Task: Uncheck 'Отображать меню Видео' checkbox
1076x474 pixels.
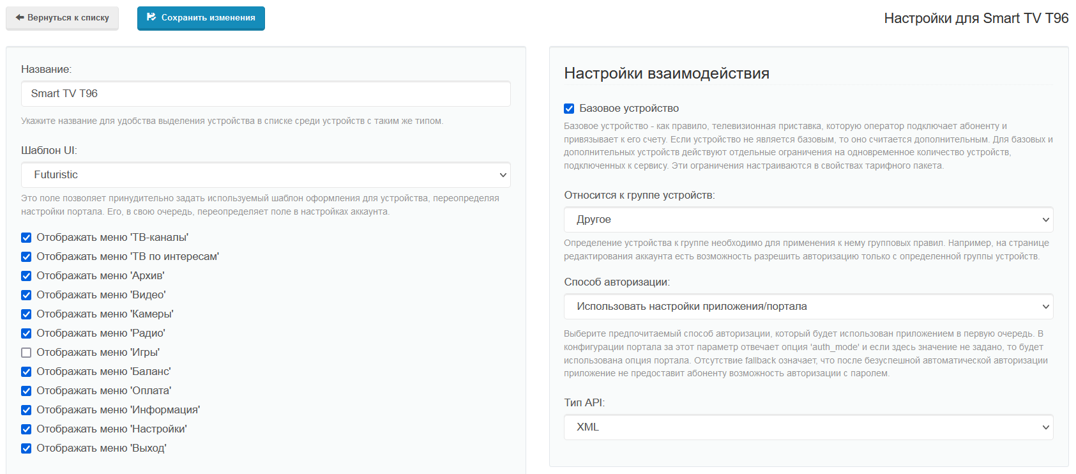Action: pos(26,295)
